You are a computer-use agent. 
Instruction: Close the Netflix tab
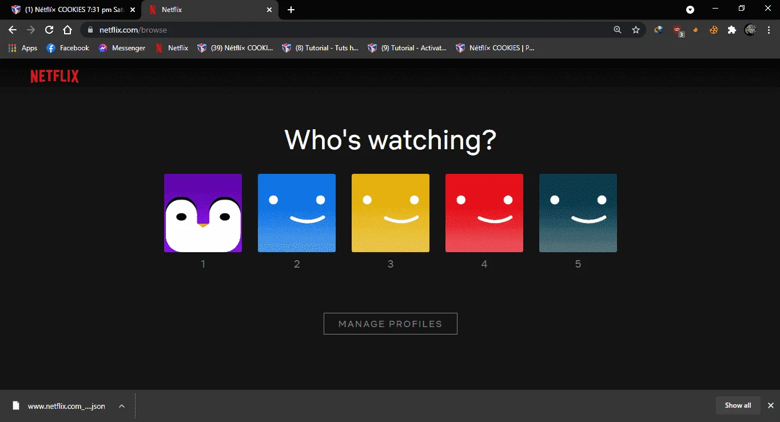point(270,10)
